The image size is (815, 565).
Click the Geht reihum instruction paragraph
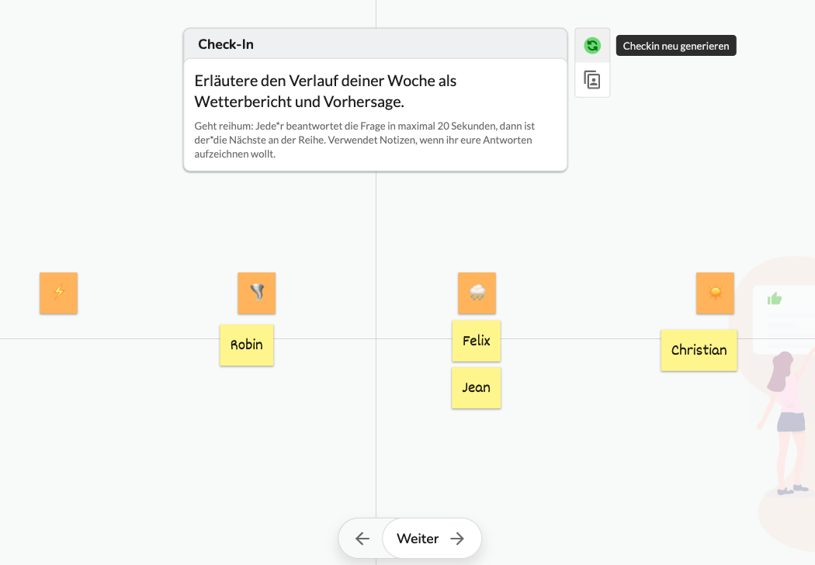(364, 140)
